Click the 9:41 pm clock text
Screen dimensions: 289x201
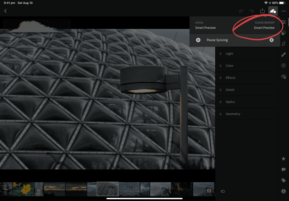9,3
